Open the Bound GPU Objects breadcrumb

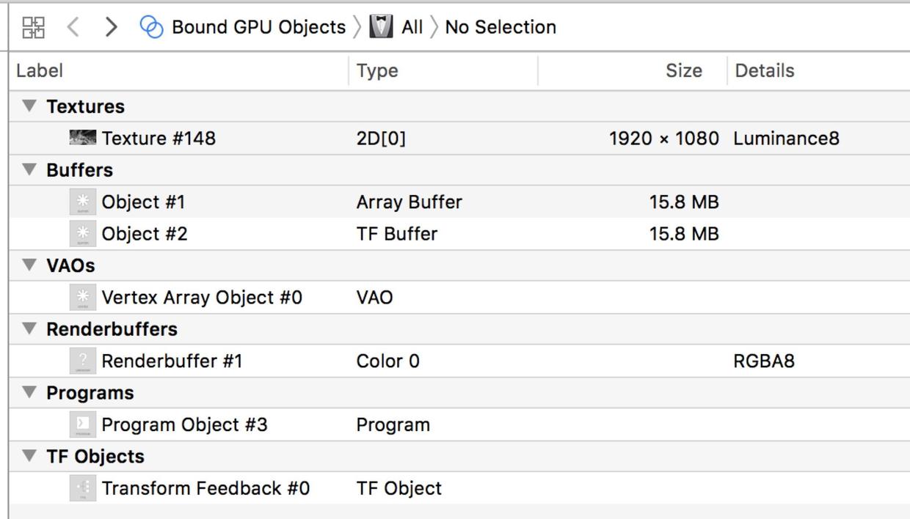(258, 27)
